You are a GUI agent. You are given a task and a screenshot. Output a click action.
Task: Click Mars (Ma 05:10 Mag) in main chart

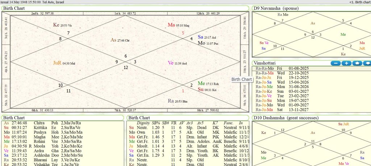pyautogui.click(x=171, y=25)
